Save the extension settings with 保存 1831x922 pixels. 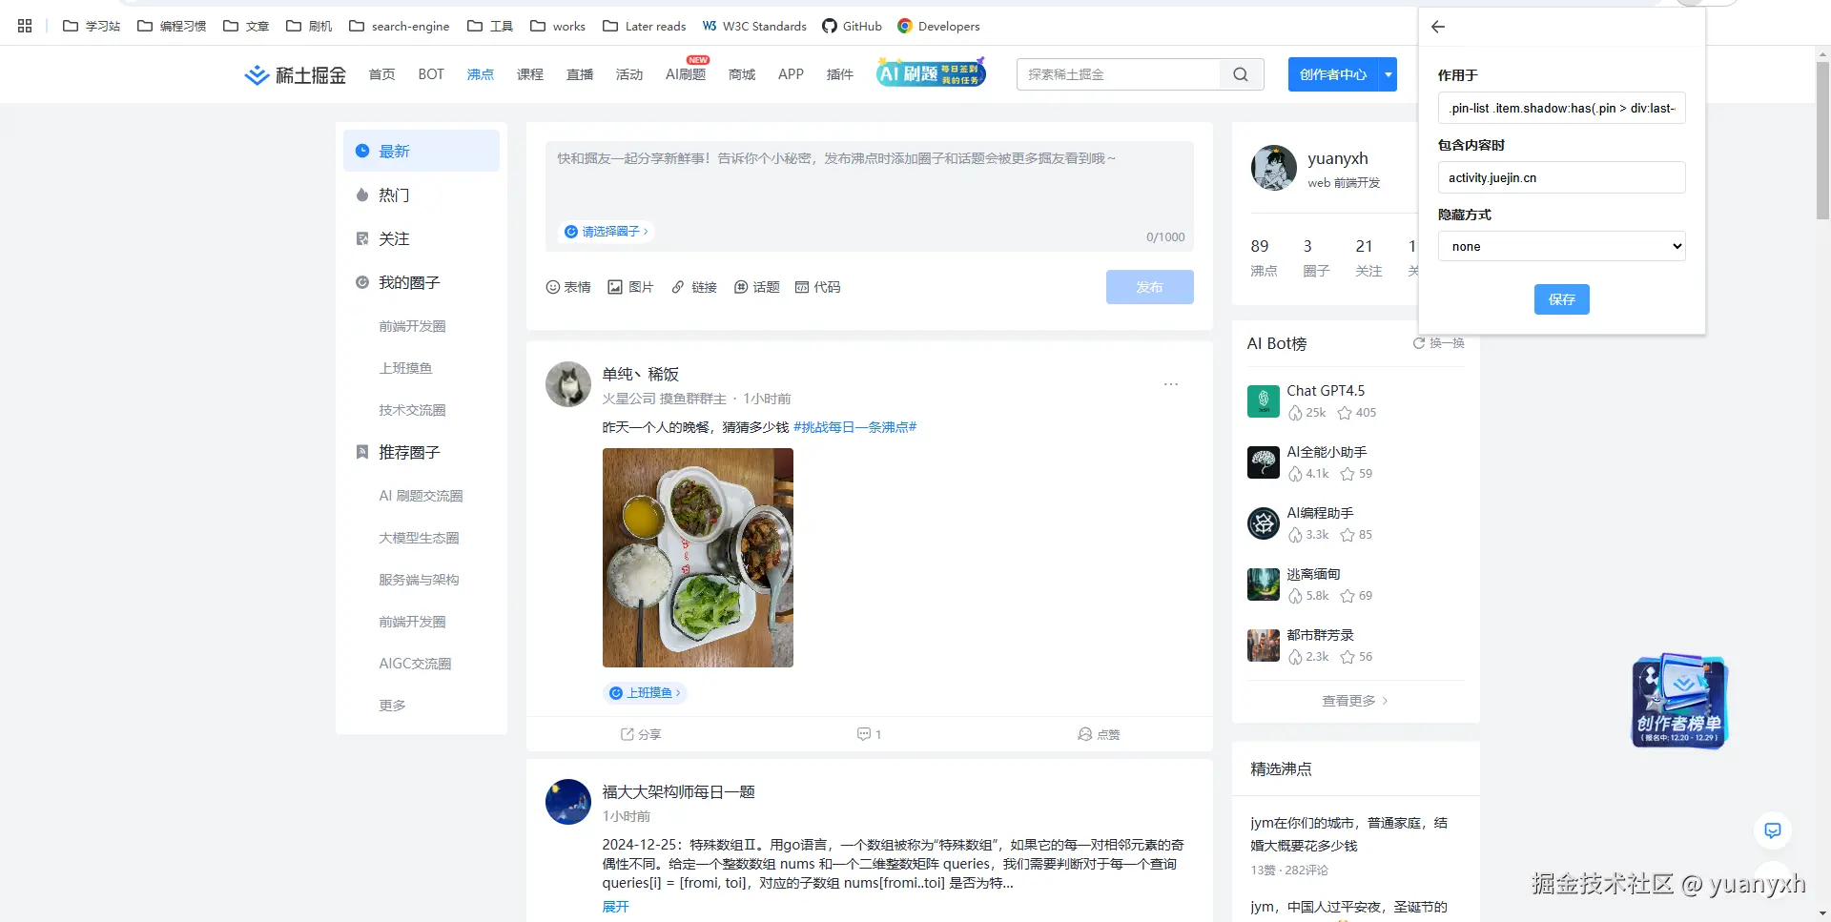pos(1561,299)
